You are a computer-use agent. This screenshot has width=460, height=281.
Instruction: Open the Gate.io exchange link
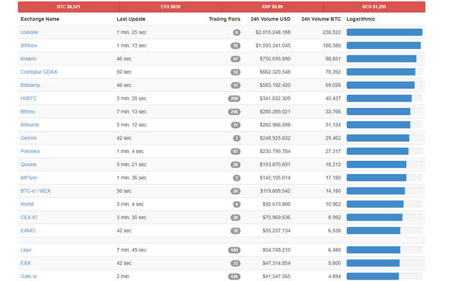[29, 276]
